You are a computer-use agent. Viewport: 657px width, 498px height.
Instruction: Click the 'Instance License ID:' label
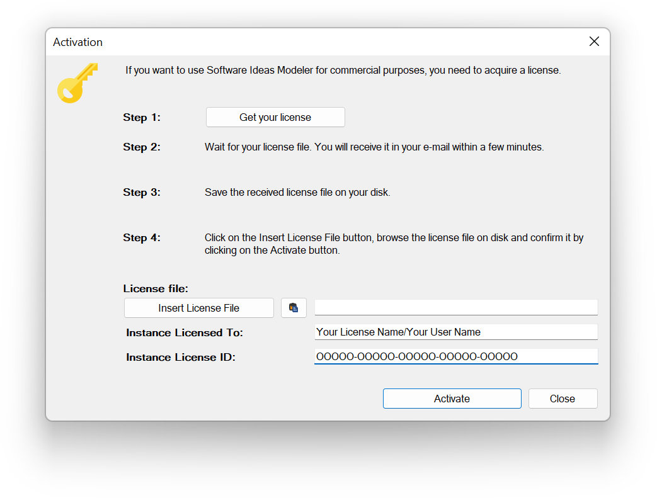[181, 358]
